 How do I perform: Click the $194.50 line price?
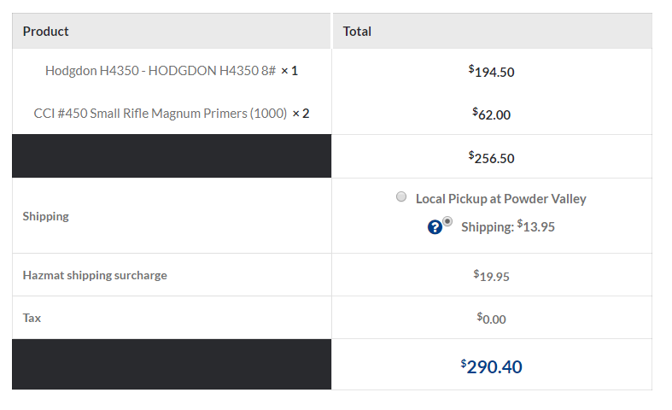coord(492,72)
